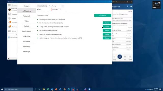Open the Account settings section
The width and height of the screenshot is (163, 91).
click(x=26, y=6)
